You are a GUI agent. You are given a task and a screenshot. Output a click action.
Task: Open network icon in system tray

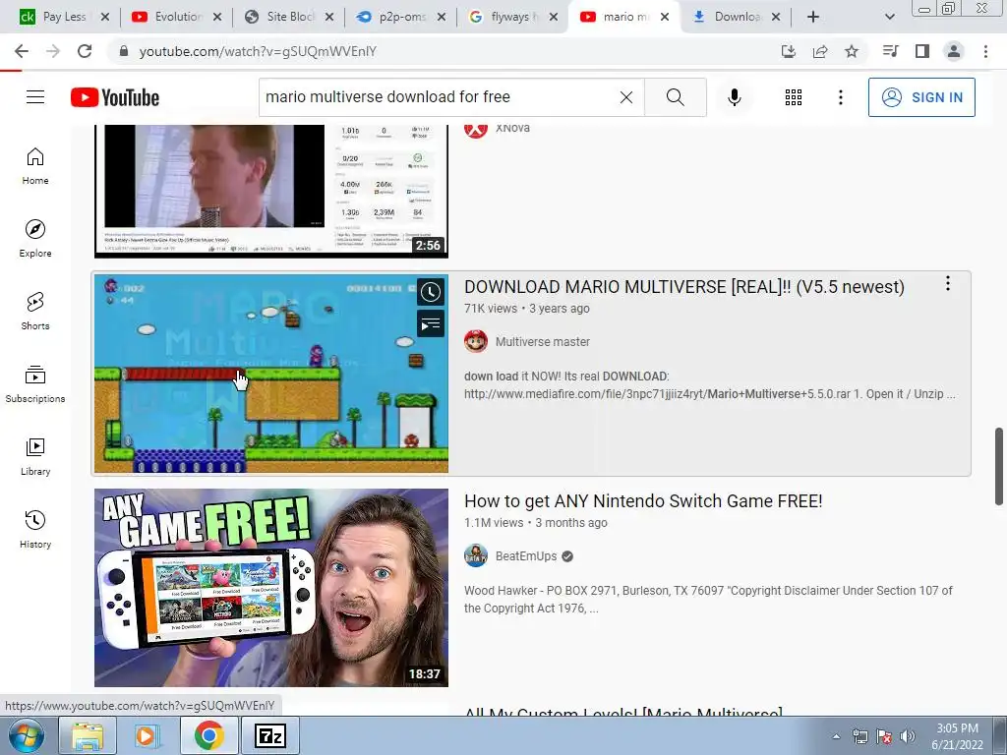(859, 737)
